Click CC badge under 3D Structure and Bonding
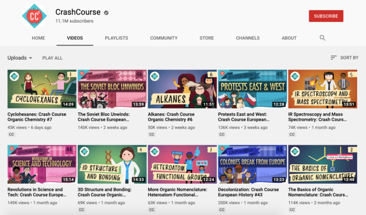 pos(82,210)
